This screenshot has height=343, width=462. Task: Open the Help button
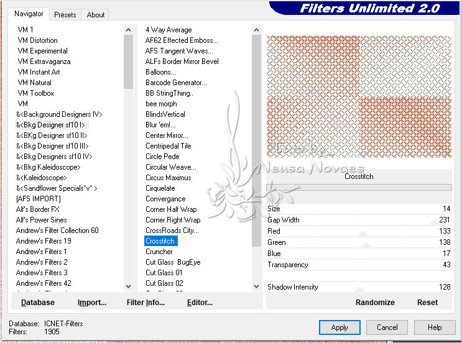435,327
